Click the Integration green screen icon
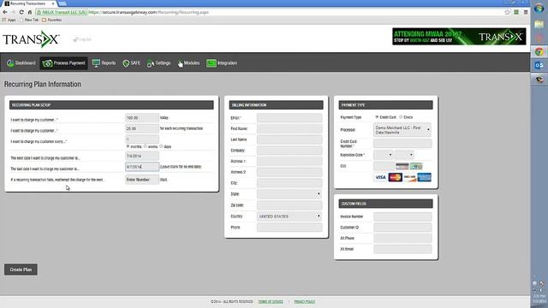Screen dimensions: 548x308 click(211, 63)
